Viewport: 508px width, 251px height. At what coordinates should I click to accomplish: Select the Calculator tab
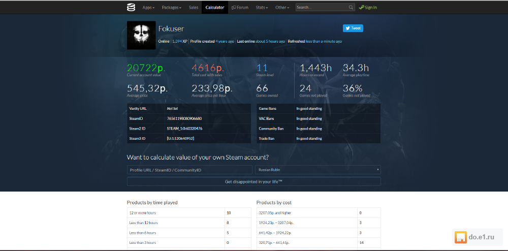tap(215, 8)
